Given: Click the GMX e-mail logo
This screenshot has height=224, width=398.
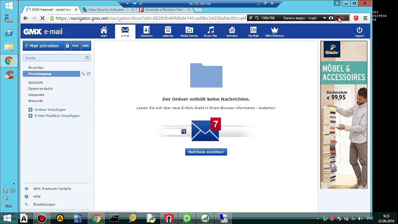Looking at the screenshot, I should (43, 32).
